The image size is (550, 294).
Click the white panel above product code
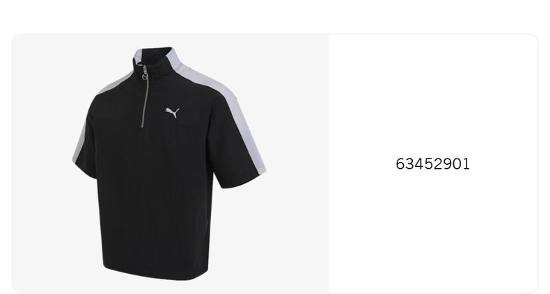coord(433,95)
